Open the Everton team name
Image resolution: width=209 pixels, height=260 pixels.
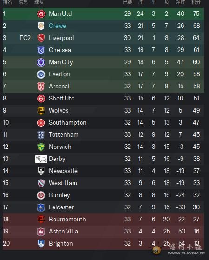60,74
